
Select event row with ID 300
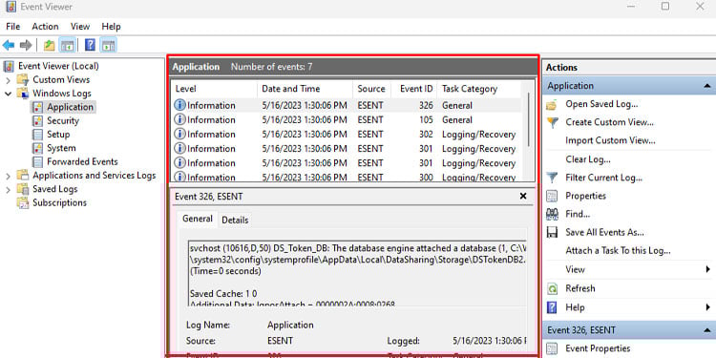click(347, 178)
